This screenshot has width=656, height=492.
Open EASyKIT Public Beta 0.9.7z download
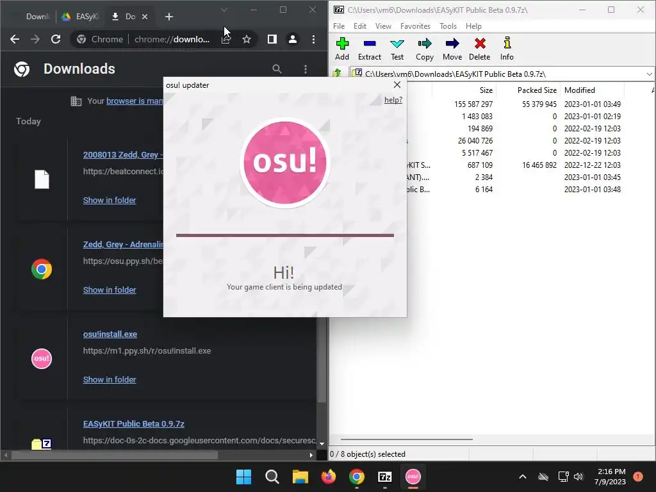(133, 424)
